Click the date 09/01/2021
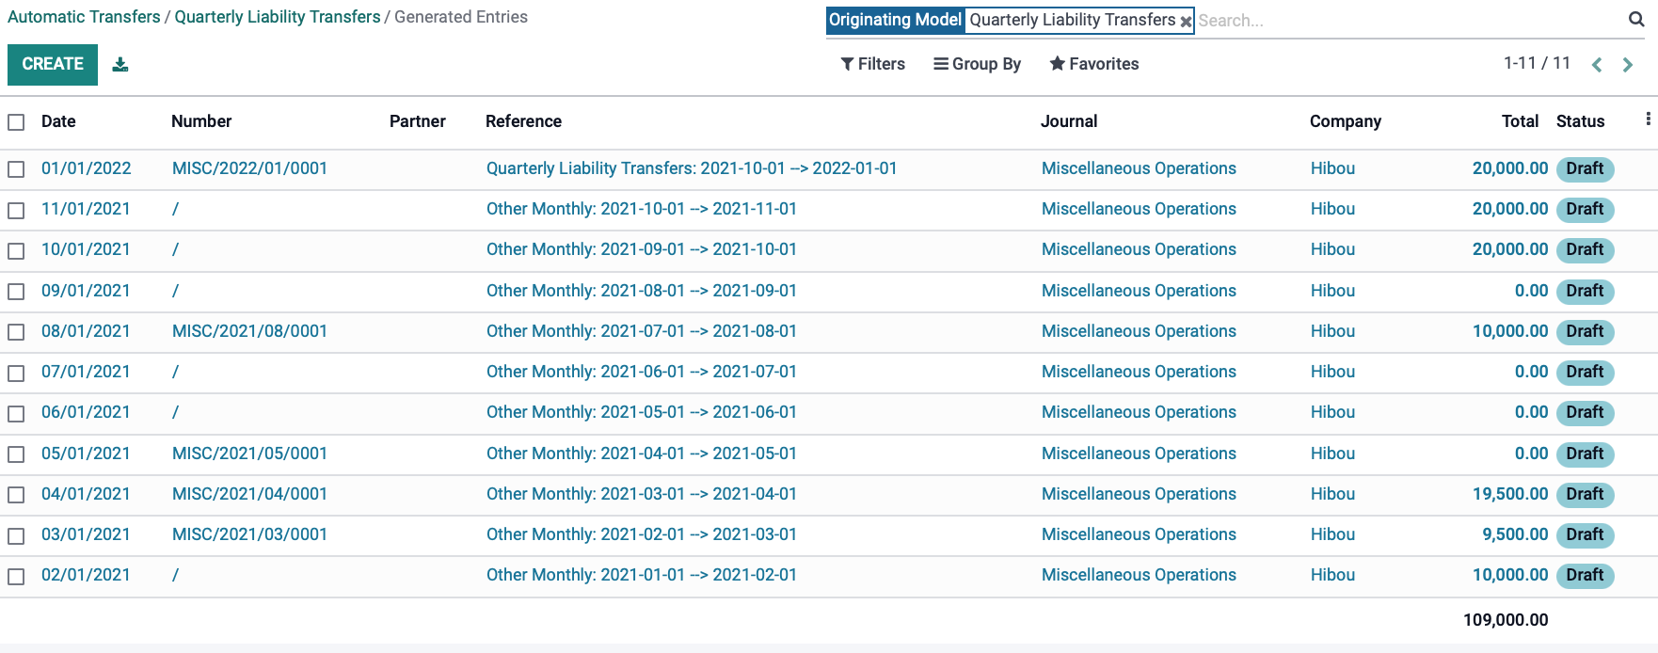The width and height of the screenshot is (1658, 653). pos(86,291)
